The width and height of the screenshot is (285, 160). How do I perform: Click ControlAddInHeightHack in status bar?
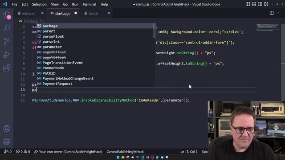(x=125, y=152)
